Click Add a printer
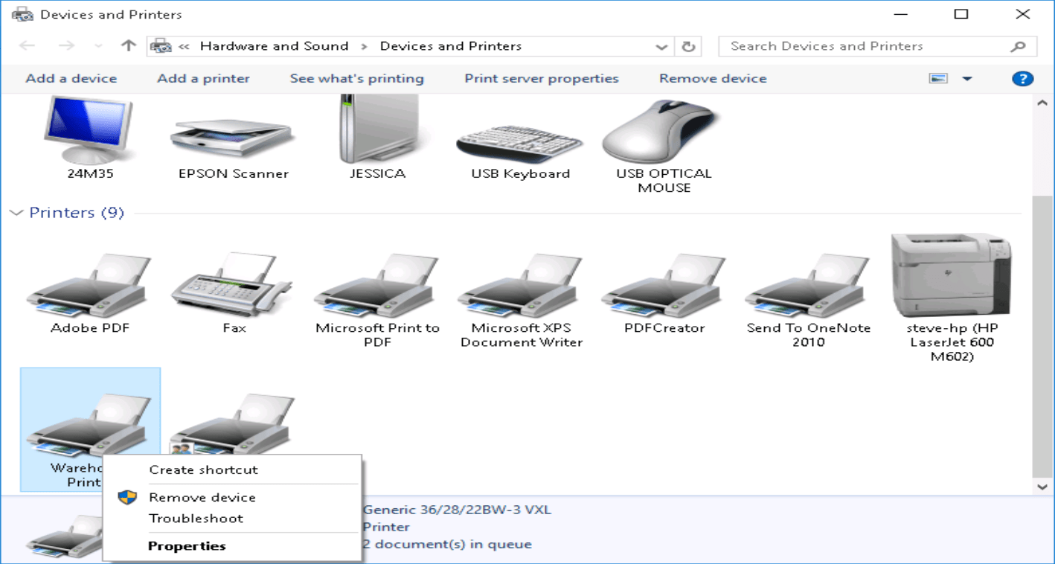Screen dimensions: 1055x564 click(x=204, y=78)
